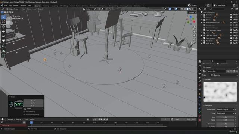239x134 pixels.
Task: Select the Select Box tool
Action: (3, 17)
